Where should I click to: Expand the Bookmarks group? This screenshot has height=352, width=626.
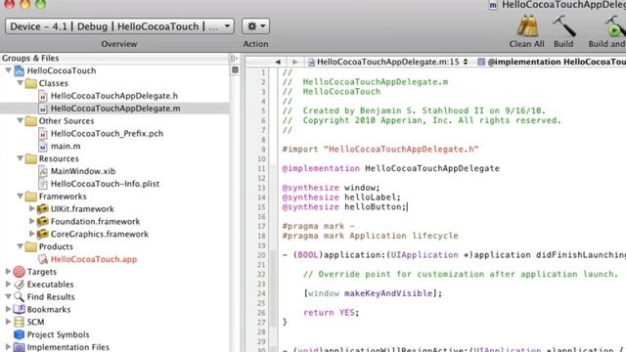point(8,309)
